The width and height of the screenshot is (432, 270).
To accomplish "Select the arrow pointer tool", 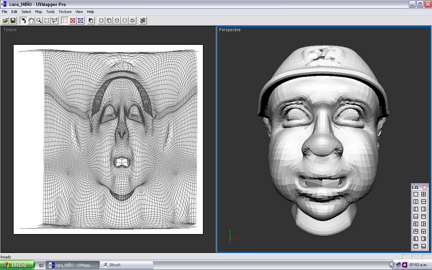I will click(24, 20).
